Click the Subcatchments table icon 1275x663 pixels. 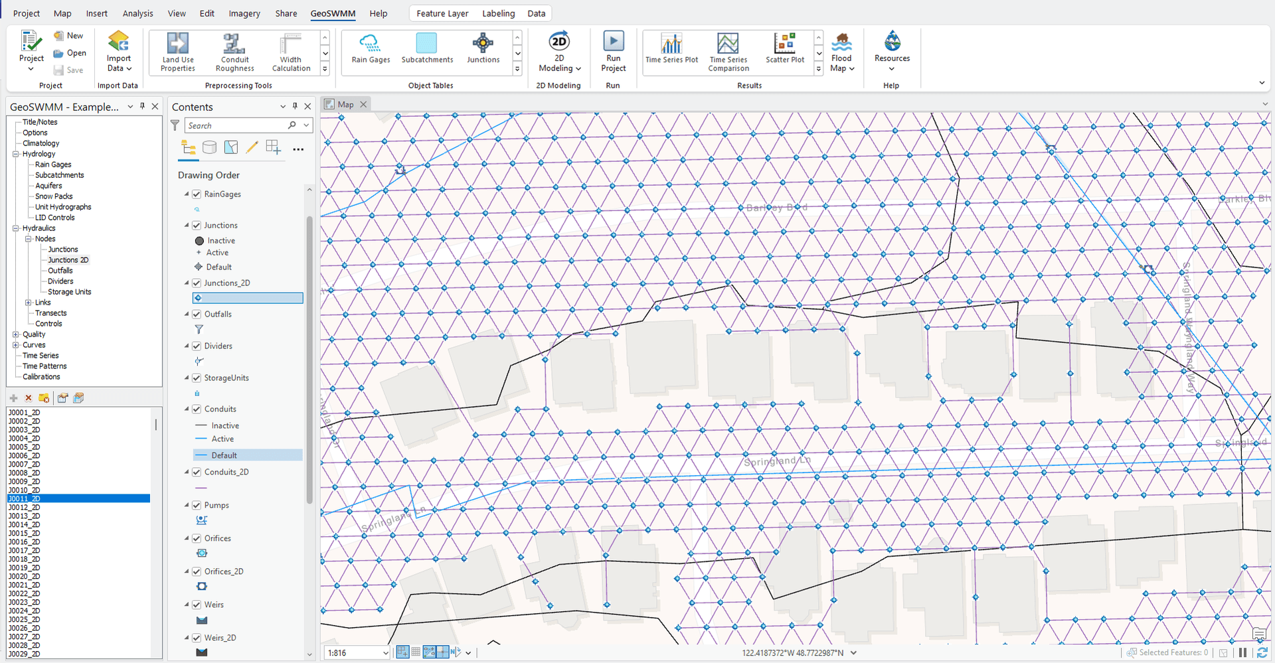(426, 44)
